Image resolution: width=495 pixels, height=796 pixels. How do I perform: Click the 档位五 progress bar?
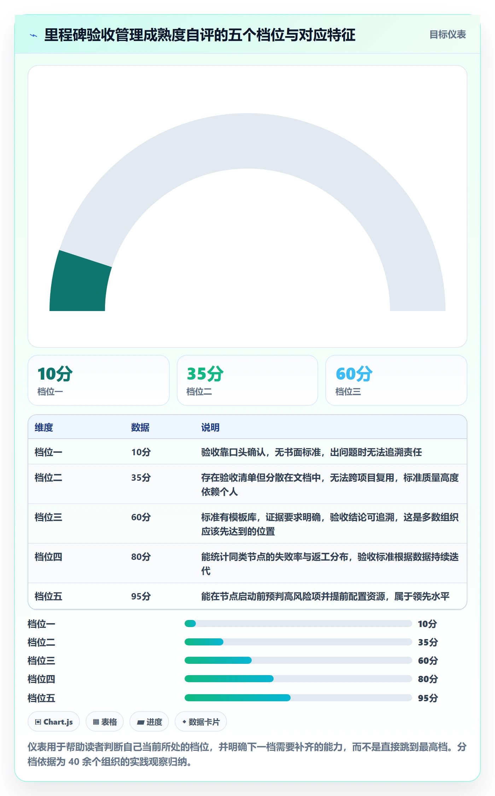(298, 698)
